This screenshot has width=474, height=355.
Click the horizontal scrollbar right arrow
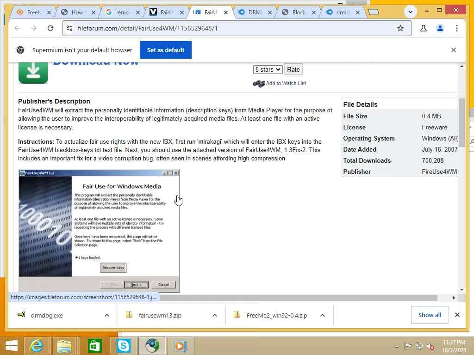(x=454, y=298)
